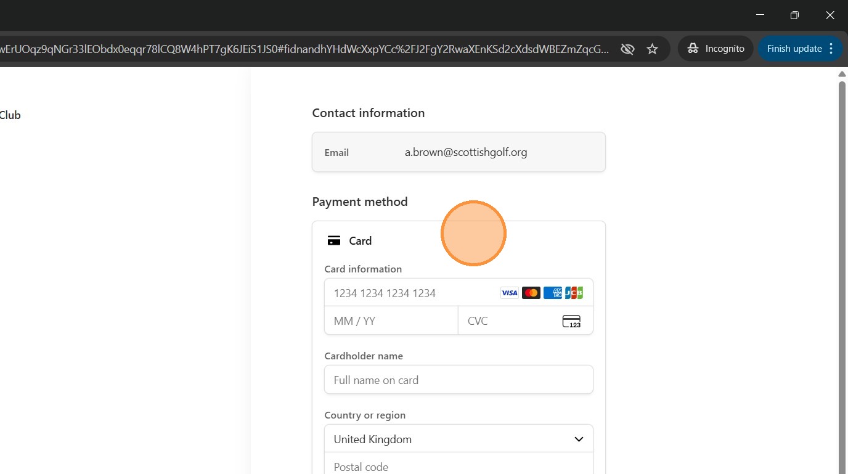Open the Country or region dropdown
Image resolution: width=848 pixels, height=474 pixels.
tap(459, 439)
